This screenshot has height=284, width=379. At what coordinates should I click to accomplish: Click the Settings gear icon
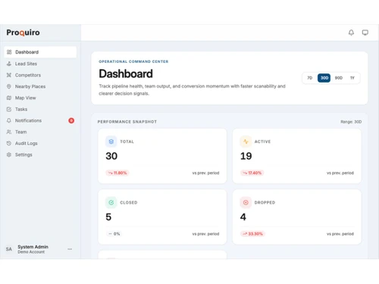(x=9, y=154)
